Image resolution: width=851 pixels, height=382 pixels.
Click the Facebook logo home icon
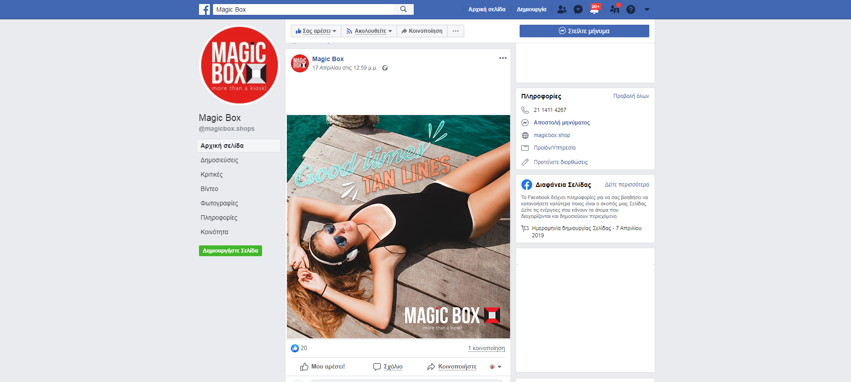(x=204, y=9)
